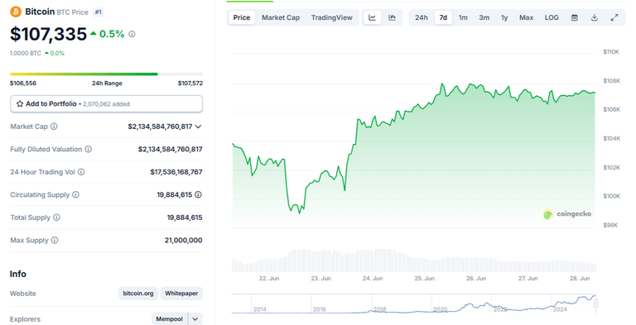The width and height of the screenshot is (636, 325).
Task: Switch to candlestick chart icon
Action: (x=392, y=17)
